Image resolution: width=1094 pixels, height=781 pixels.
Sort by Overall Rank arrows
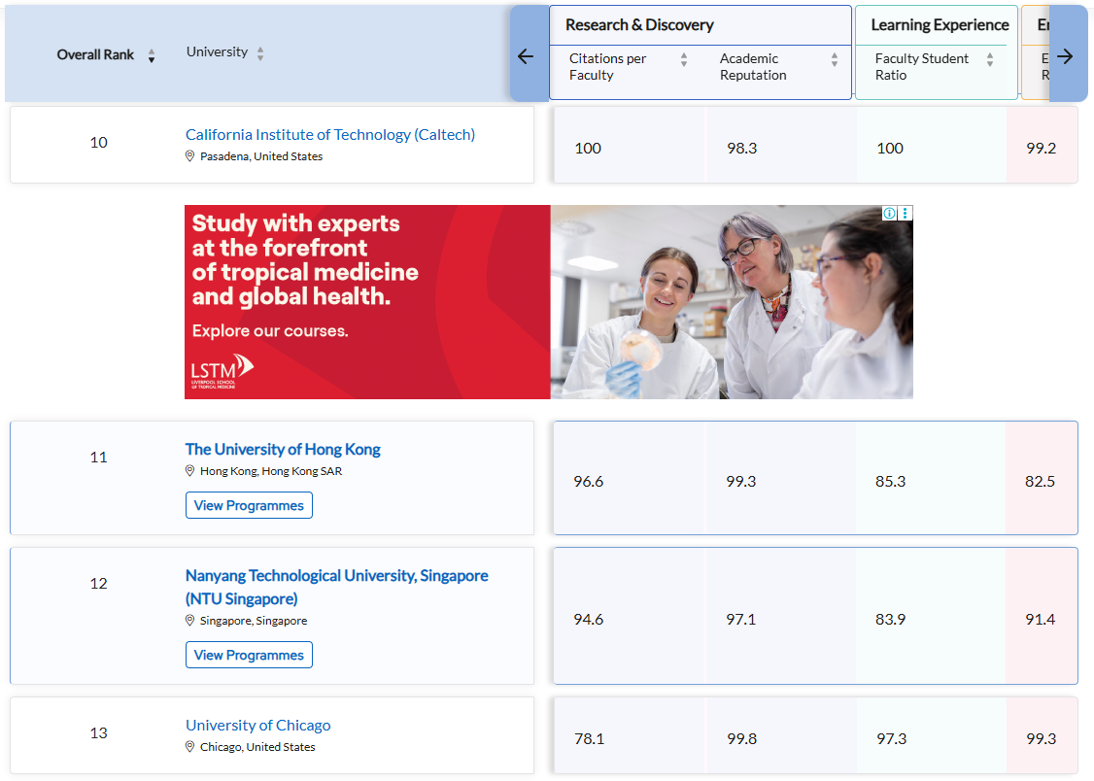(x=152, y=55)
